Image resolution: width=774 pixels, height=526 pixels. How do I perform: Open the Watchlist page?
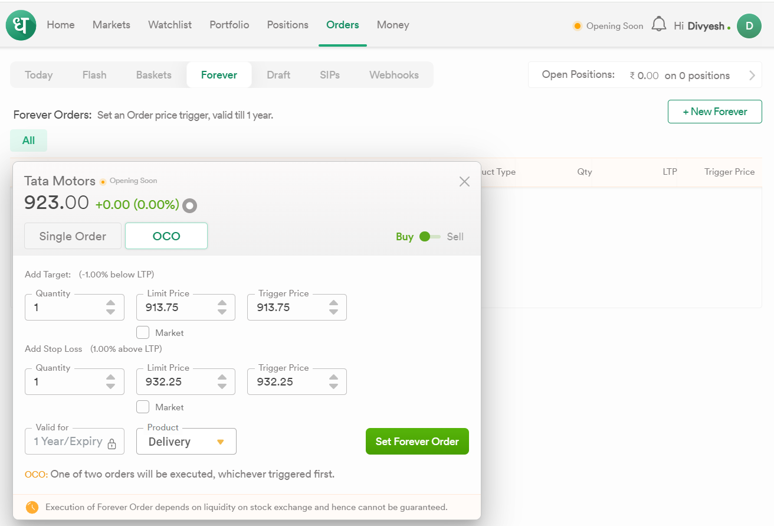[170, 25]
